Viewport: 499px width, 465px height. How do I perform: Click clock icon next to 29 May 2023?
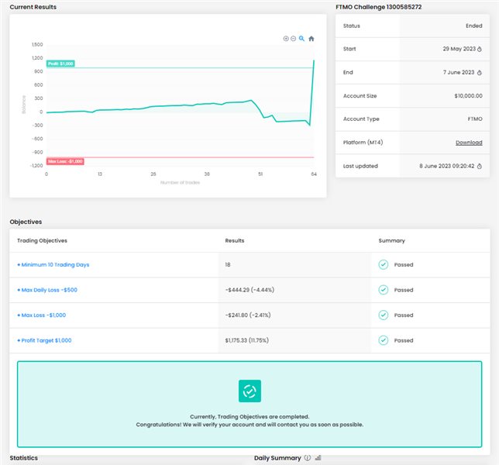click(480, 49)
